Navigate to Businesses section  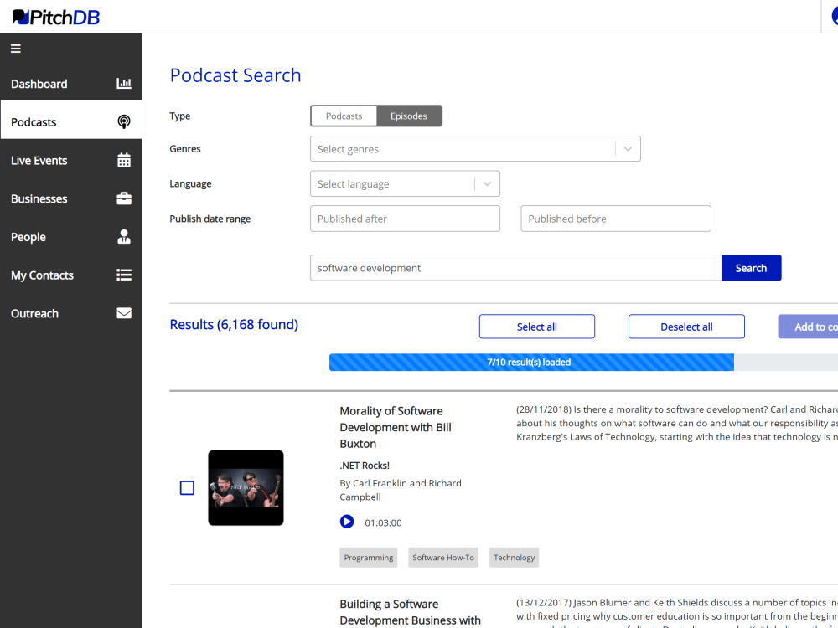click(71, 198)
